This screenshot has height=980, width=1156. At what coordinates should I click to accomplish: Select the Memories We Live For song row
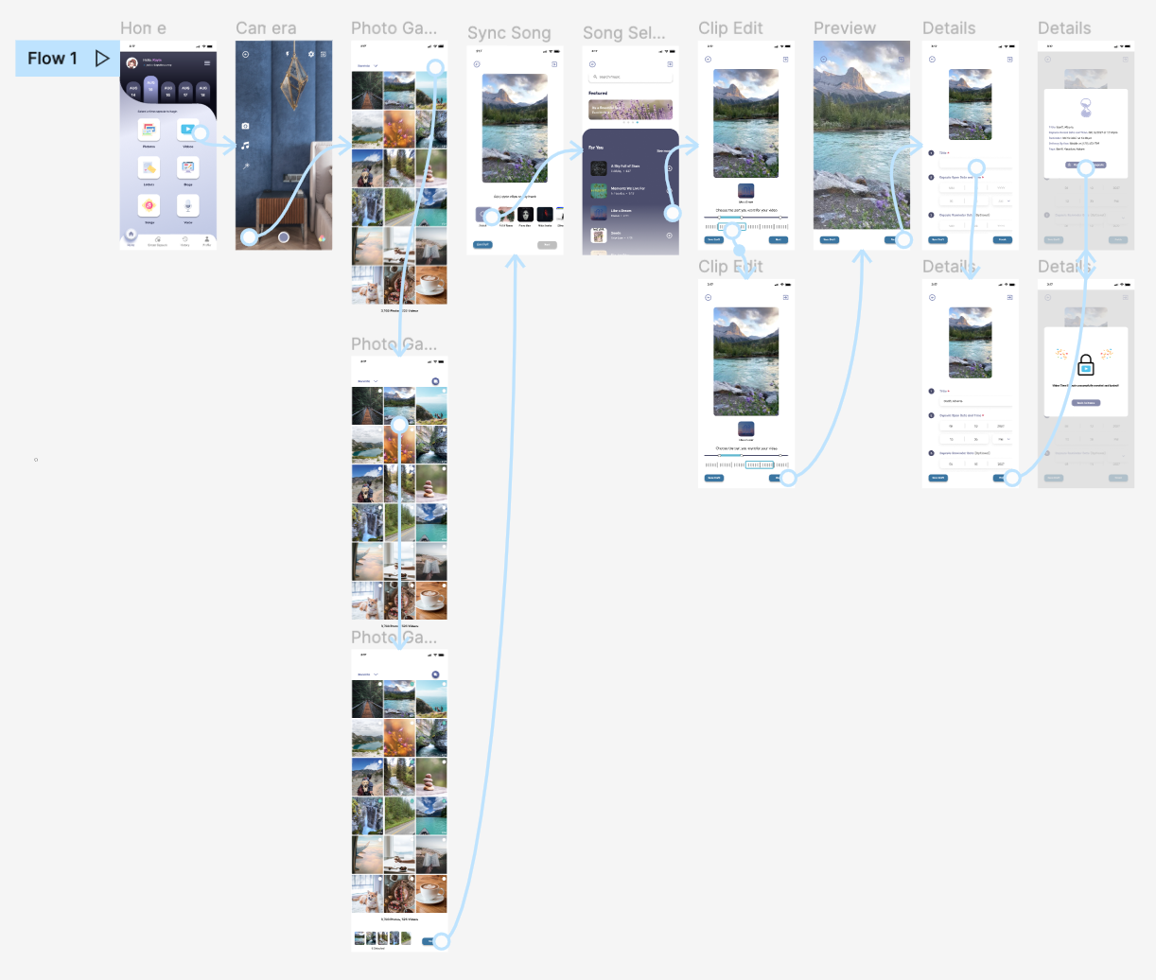coord(631,190)
